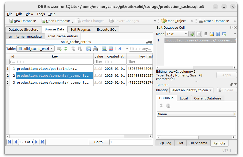Toggle auto-format document icon in cell editor
Screen dimensions: 243x157
tap(199, 34)
